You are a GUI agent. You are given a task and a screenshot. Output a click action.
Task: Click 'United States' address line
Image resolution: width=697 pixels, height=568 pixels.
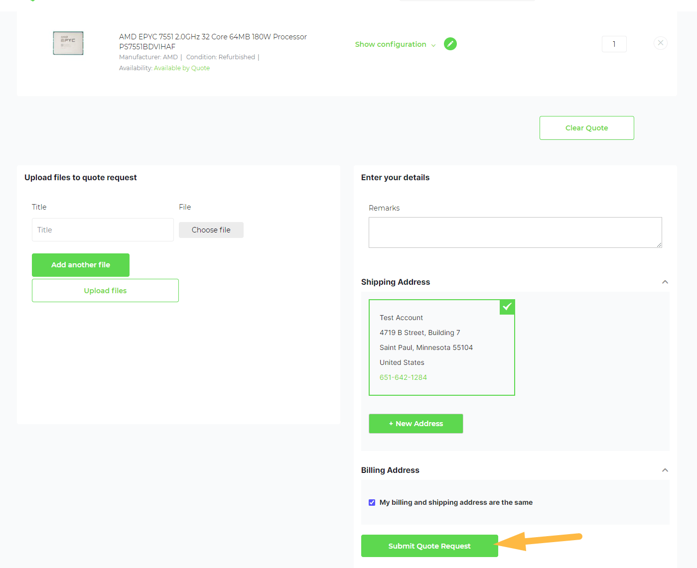[x=402, y=362]
